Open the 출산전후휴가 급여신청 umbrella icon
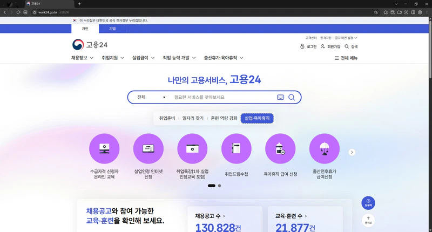The width and height of the screenshot is (432, 232). [325, 148]
